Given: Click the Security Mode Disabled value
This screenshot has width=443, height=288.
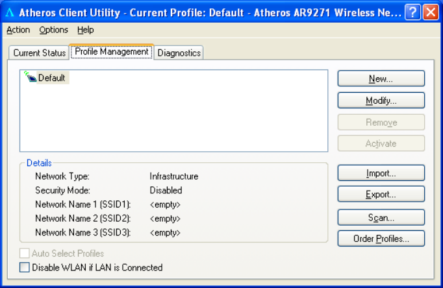Looking at the screenshot, I should pyautogui.click(x=166, y=191).
